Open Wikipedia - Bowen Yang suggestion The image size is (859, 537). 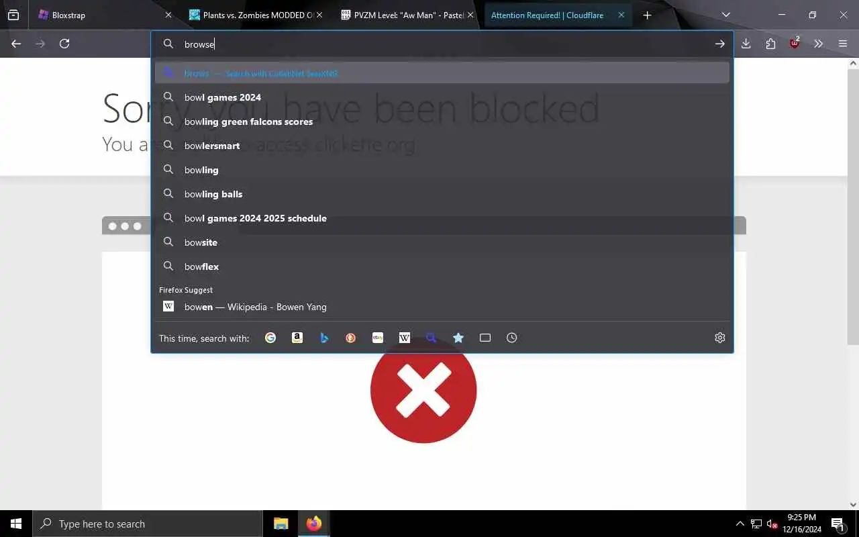pos(442,307)
